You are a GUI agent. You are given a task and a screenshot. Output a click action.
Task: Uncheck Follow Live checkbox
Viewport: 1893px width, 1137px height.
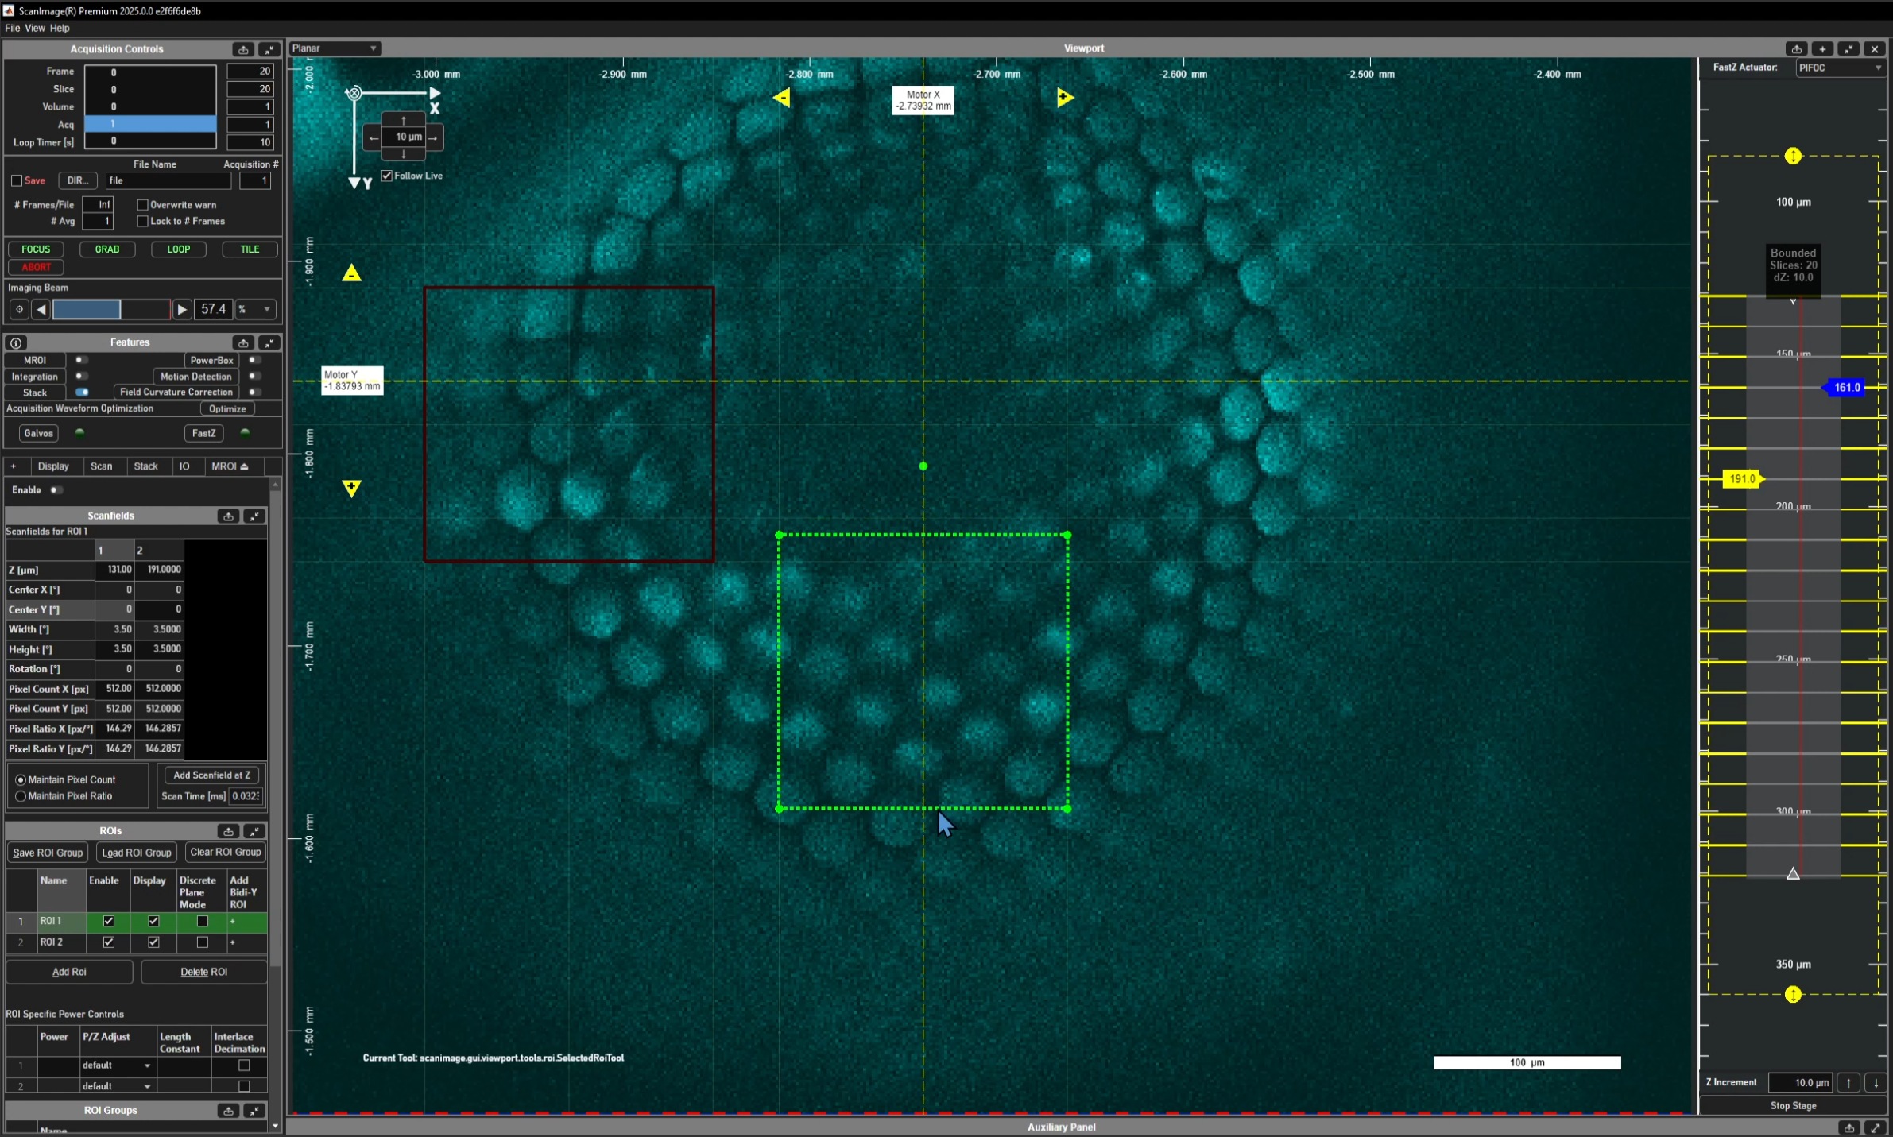click(387, 176)
